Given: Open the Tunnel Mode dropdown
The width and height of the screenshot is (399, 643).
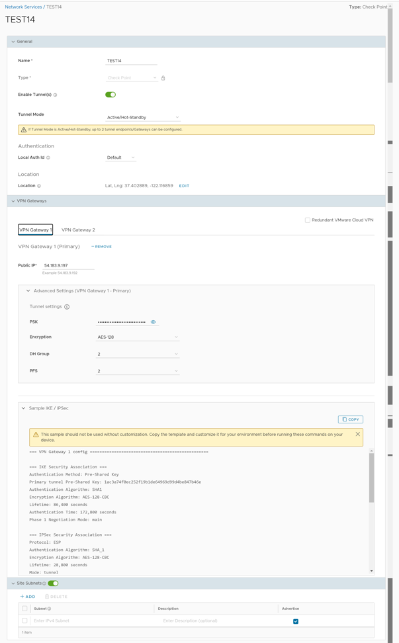Looking at the screenshot, I should point(143,118).
